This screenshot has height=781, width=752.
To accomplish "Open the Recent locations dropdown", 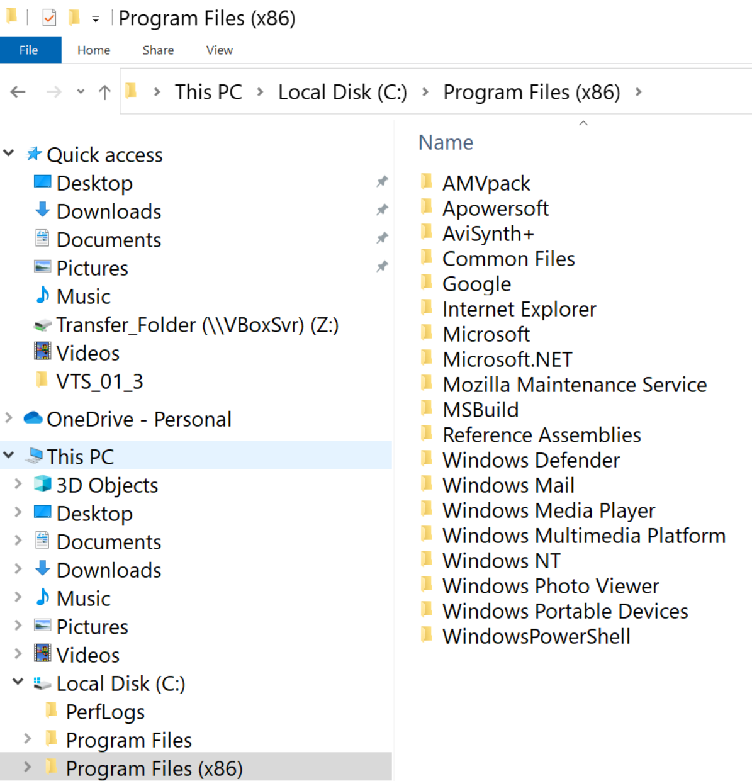I will coord(81,93).
